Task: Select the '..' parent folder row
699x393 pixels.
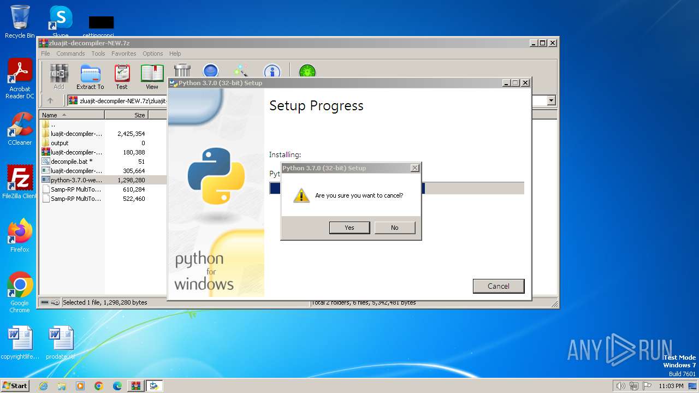Action: tap(103, 124)
